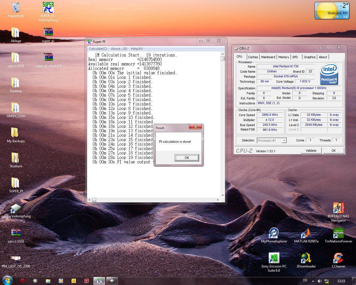Switch to the Caches tab in CPU-Z
The image size is (356, 285).
click(253, 57)
